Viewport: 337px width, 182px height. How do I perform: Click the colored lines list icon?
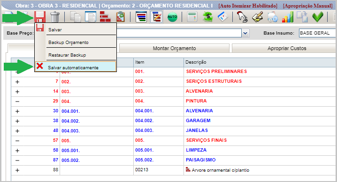pos(141,17)
